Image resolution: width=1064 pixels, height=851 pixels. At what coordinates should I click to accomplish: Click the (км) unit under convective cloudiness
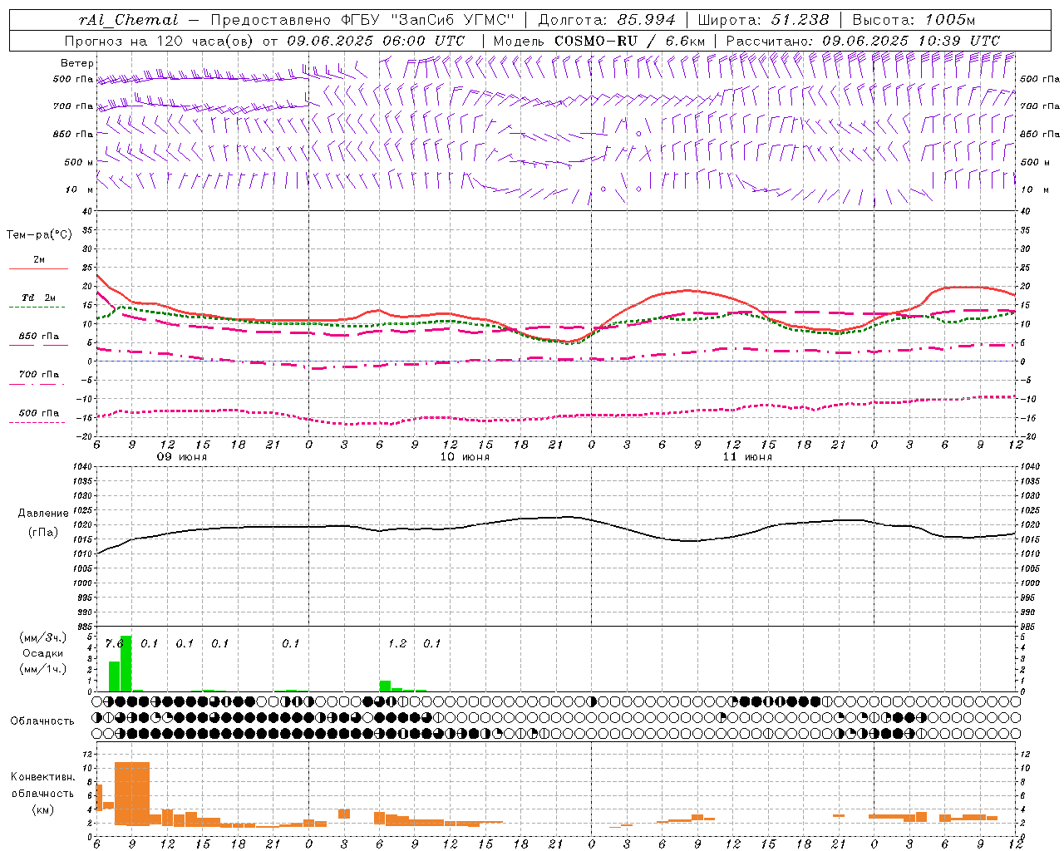tap(42, 809)
